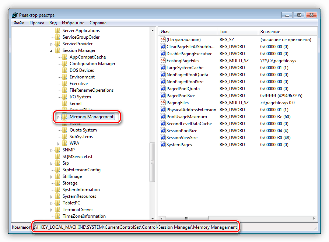Click the NonPagedPoolSize DWORD icon

pos(162,81)
